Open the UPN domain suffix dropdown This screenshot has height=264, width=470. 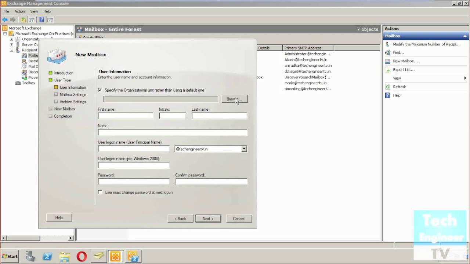pyautogui.click(x=244, y=149)
